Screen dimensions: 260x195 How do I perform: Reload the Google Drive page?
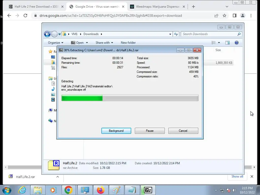25,15
